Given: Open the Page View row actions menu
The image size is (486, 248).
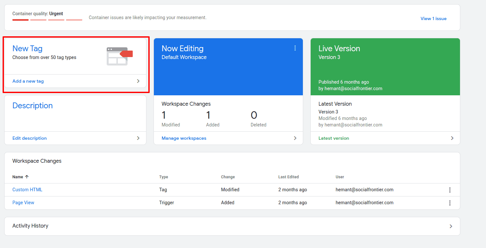Looking at the screenshot, I should coord(450,203).
